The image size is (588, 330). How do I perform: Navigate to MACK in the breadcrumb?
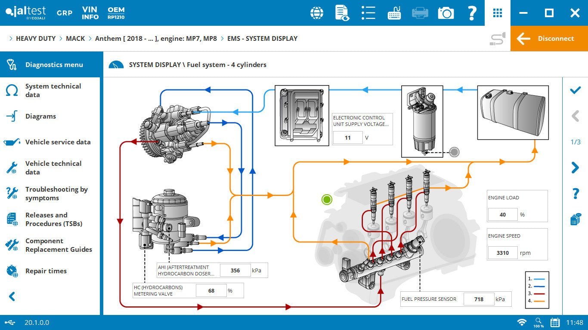coord(75,38)
